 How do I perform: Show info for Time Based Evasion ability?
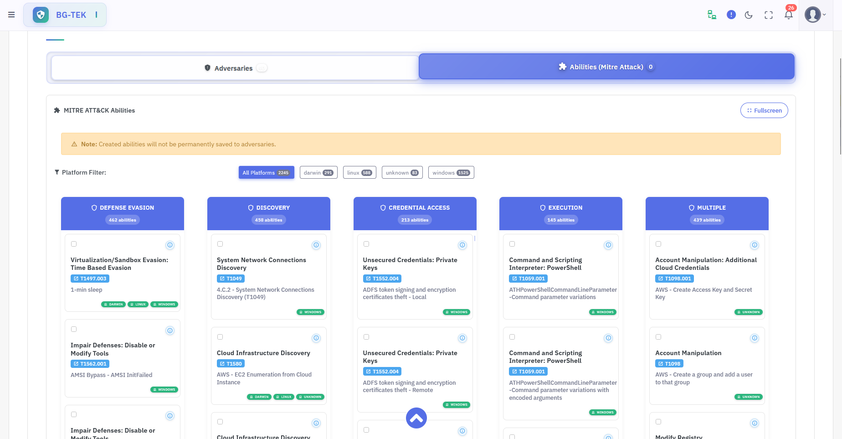click(x=170, y=245)
